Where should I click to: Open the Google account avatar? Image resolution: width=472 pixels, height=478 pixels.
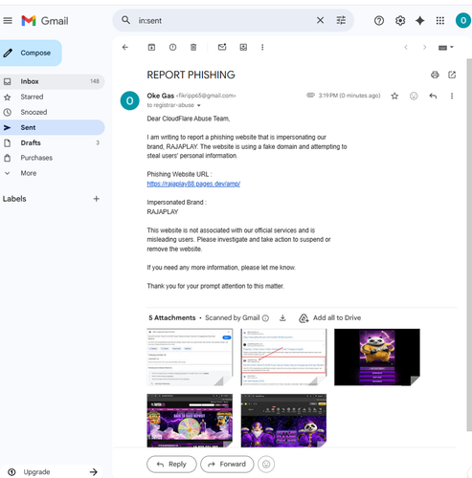tap(463, 20)
